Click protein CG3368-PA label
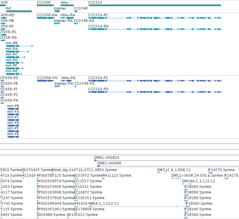Screen dimensions: 239x219 tap(47, 78)
